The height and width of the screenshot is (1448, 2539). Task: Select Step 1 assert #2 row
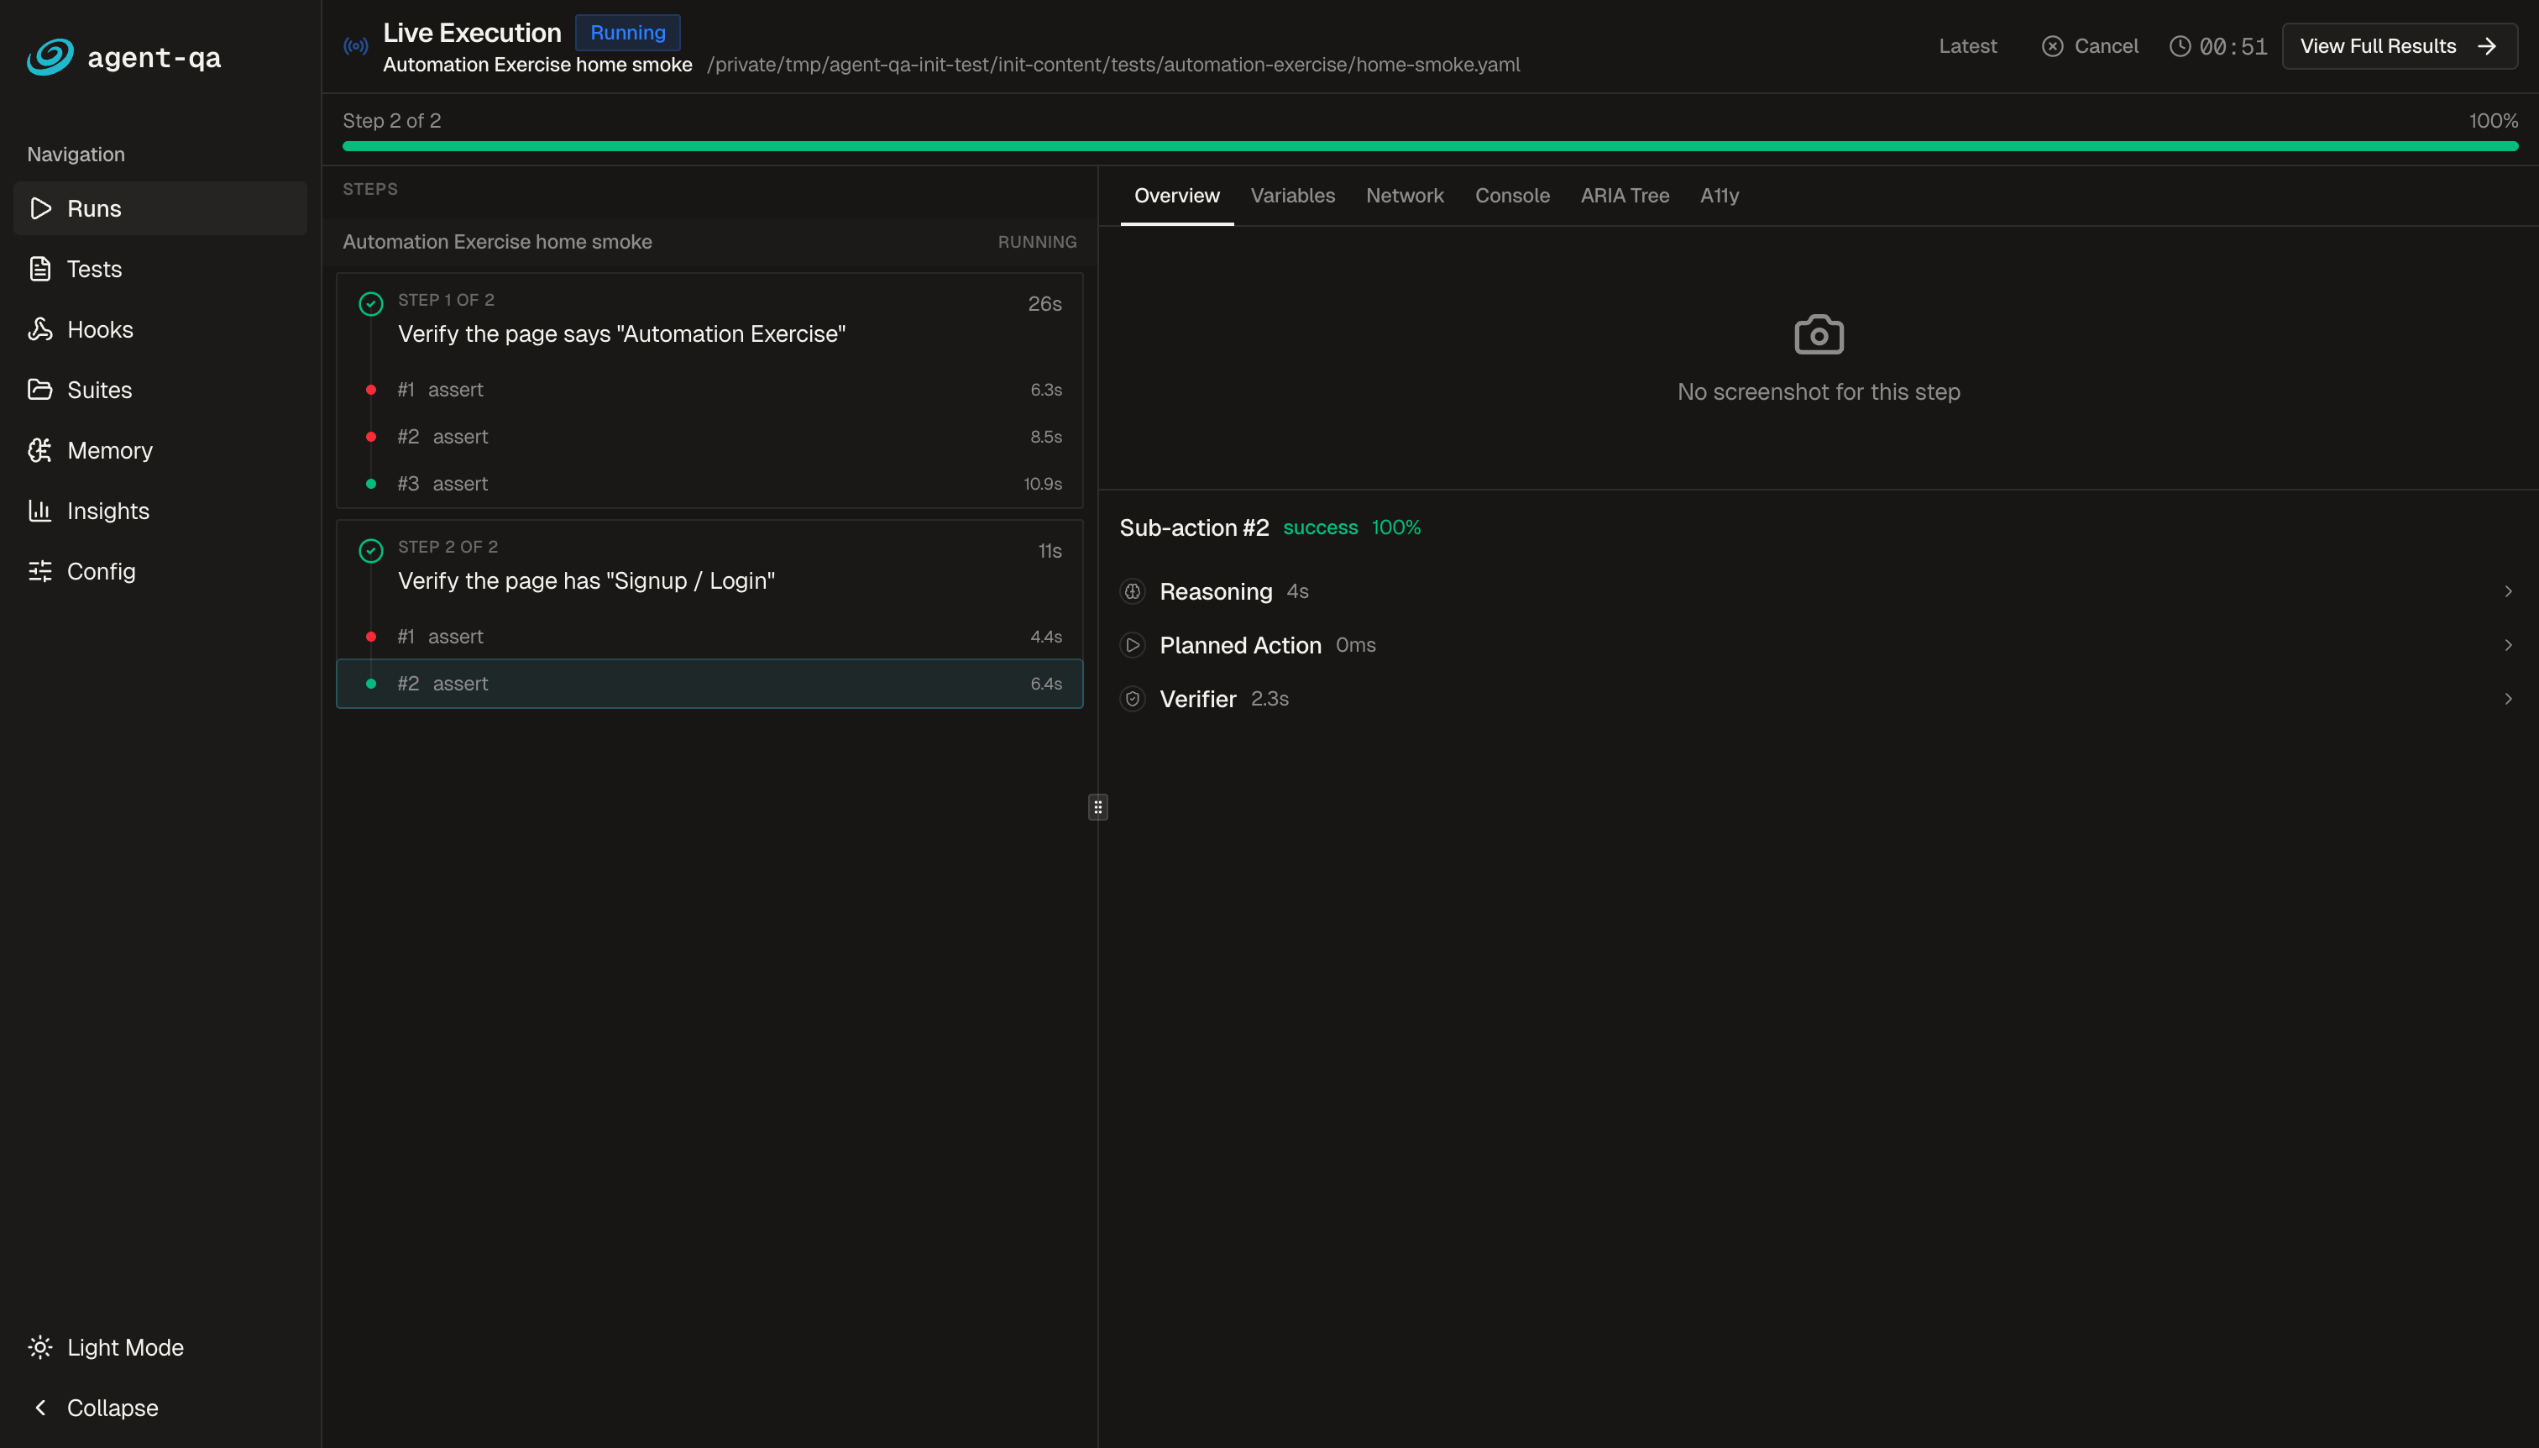709,437
